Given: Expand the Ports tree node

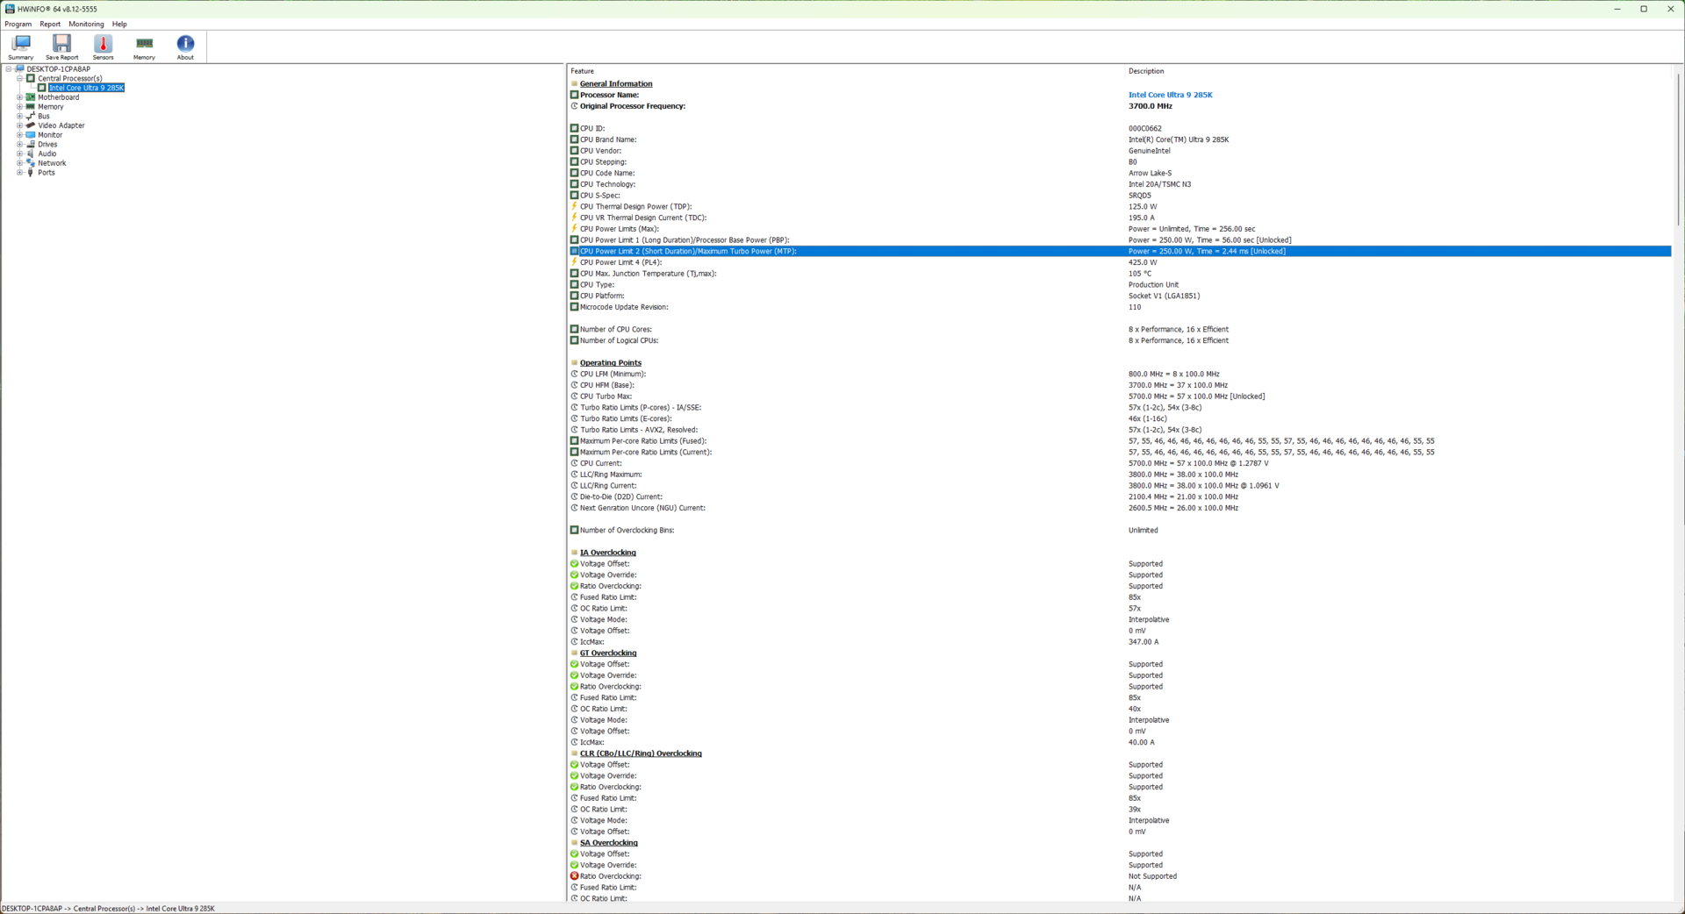Looking at the screenshot, I should pyautogui.click(x=19, y=173).
